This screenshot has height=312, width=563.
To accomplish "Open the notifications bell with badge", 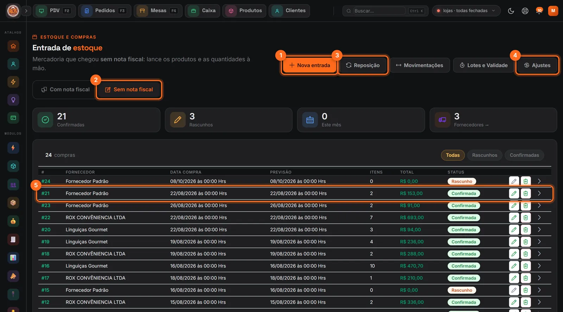I will point(539,11).
